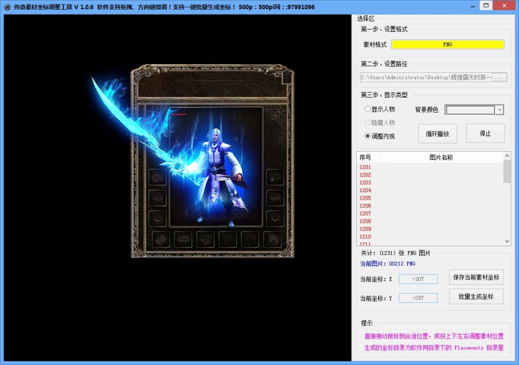Select the 调整内观 radio option
The width and height of the screenshot is (519, 365).
(x=367, y=136)
